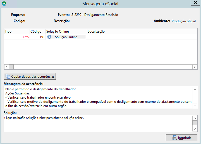Click the Solução Online column header
The image size is (201, 144).
(x=66, y=31)
